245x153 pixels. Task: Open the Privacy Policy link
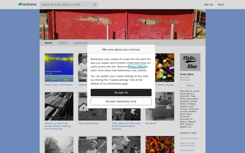(x=137, y=67)
